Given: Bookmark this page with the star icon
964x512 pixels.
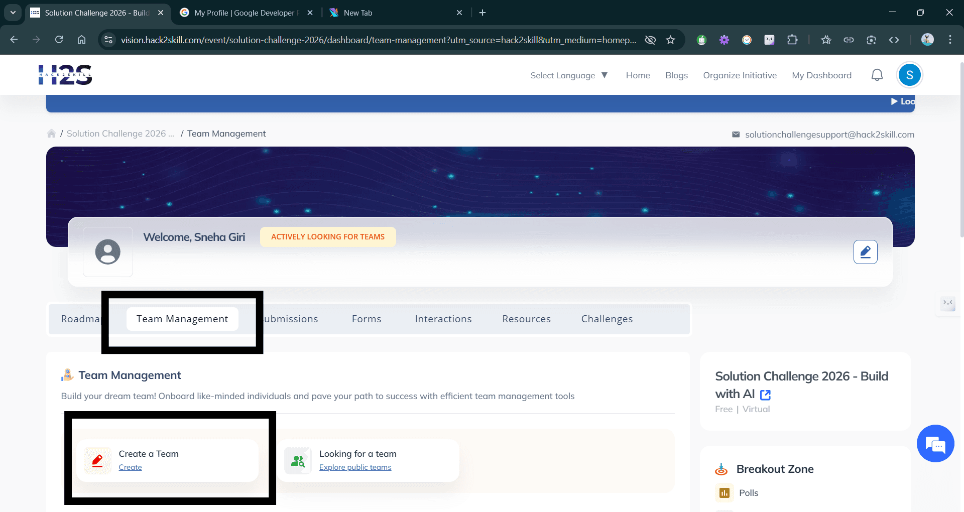Looking at the screenshot, I should (x=671, y=39).
